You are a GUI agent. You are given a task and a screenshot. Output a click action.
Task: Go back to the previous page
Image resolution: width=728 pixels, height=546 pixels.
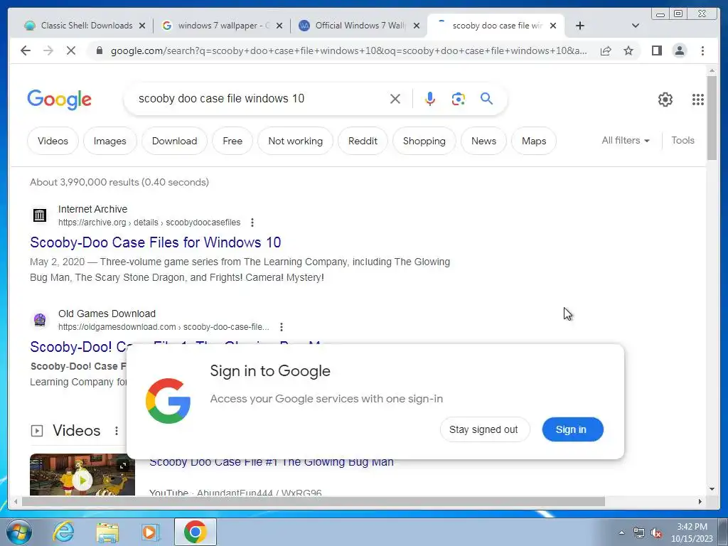pyautogui.click(x=26, y=50)
